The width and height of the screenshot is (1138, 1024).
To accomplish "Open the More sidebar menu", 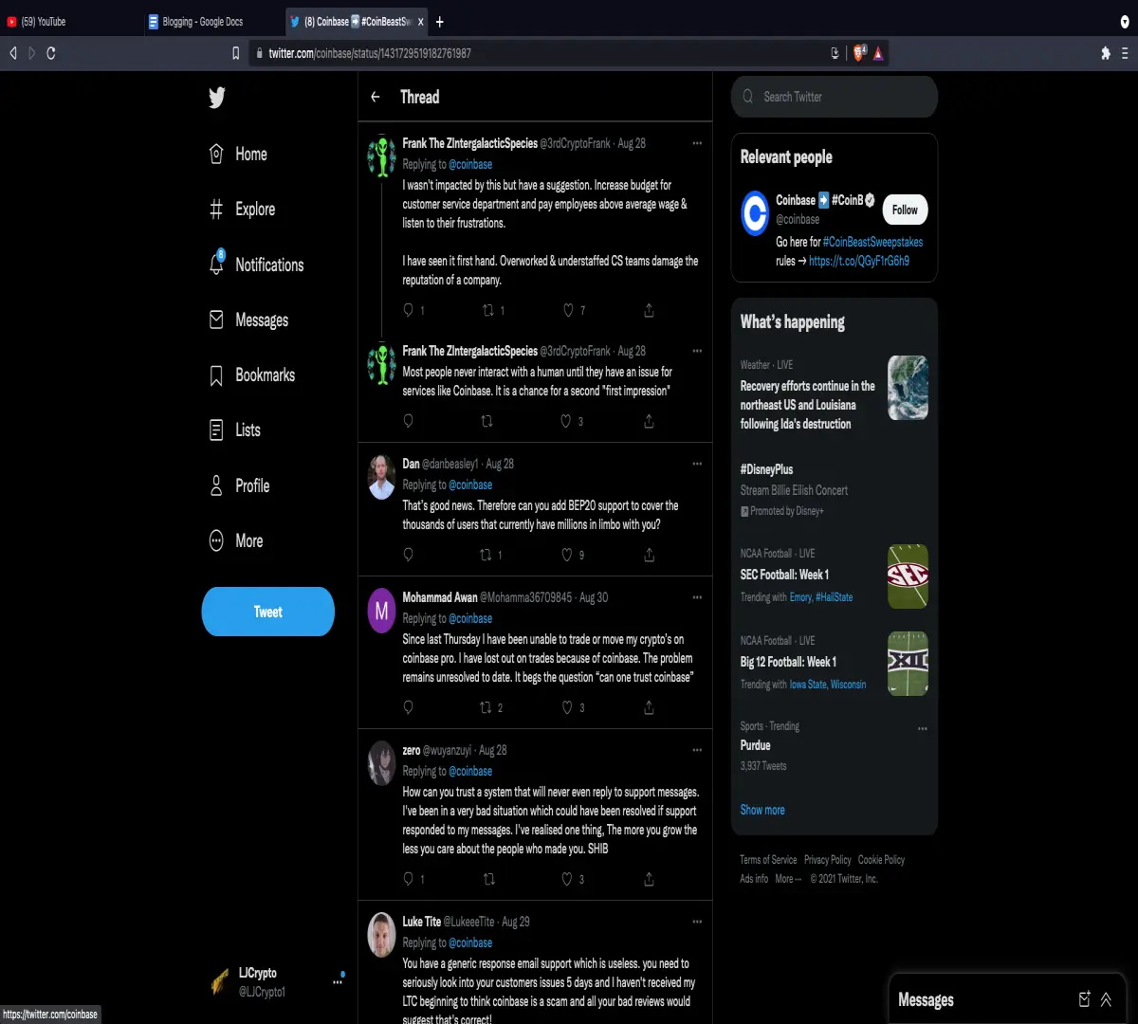I will [x=236, y=540].
